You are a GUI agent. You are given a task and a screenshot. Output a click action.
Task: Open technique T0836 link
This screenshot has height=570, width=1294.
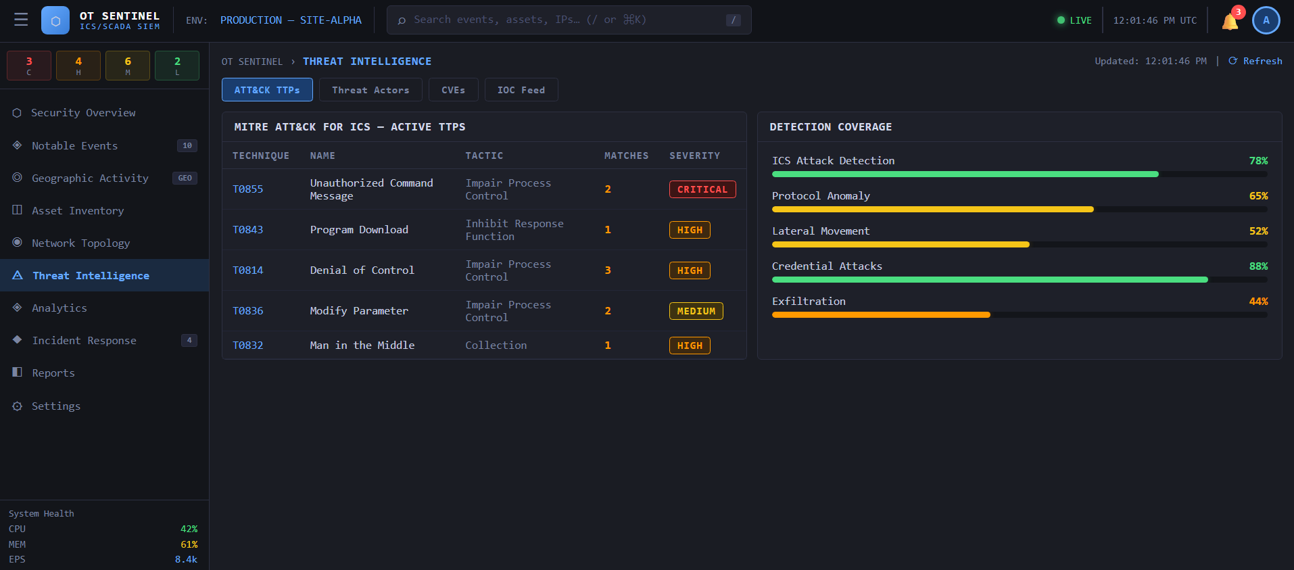coord(248,311)
